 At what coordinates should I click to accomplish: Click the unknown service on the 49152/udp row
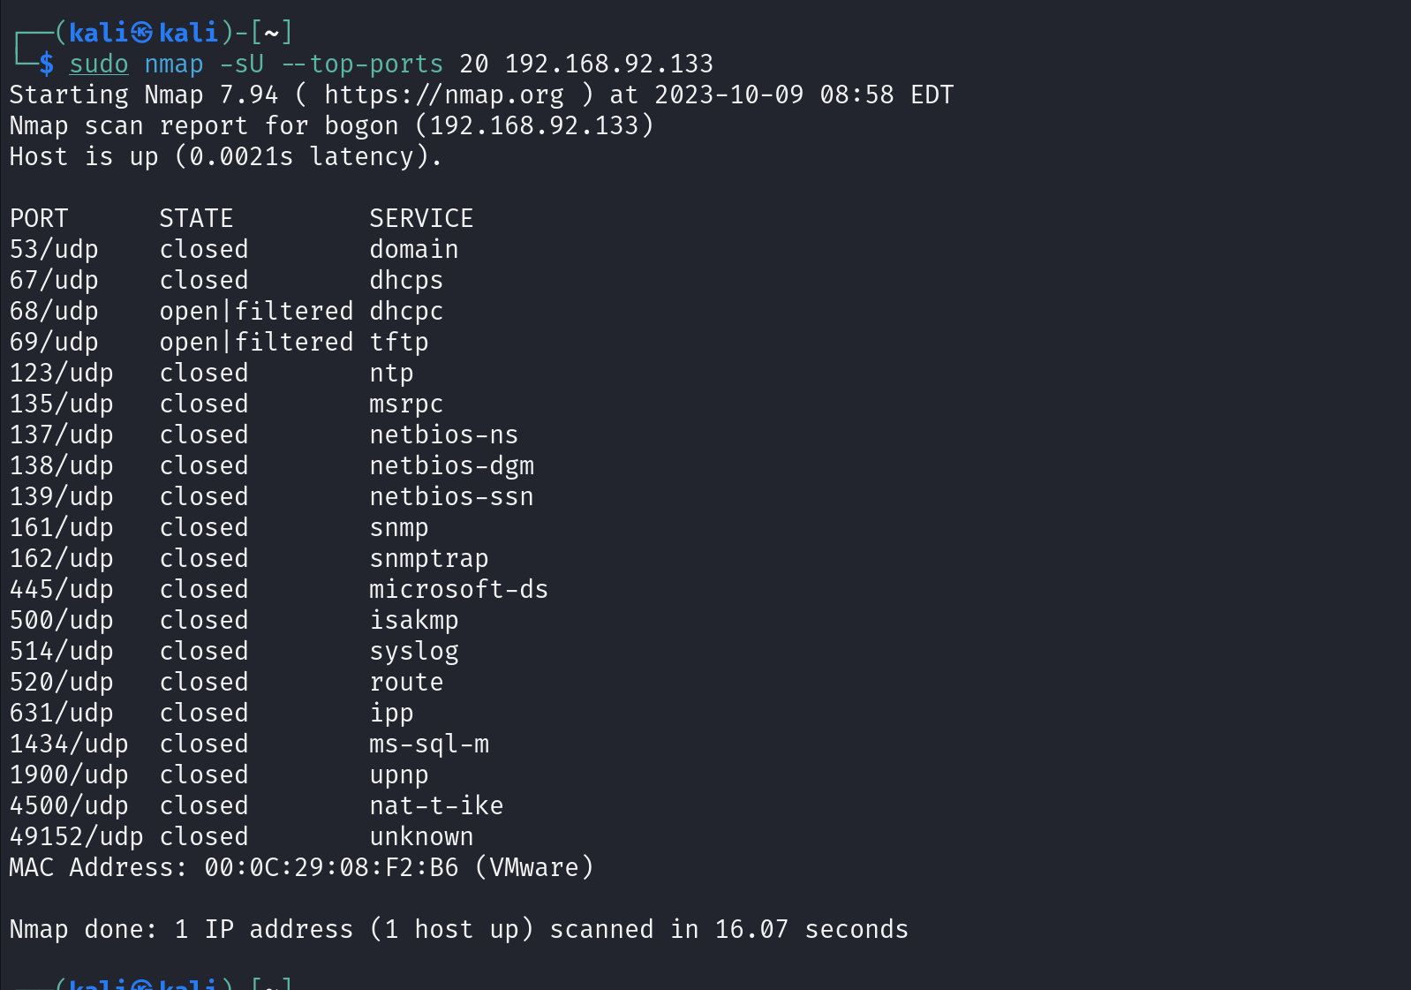coord(421,836)
